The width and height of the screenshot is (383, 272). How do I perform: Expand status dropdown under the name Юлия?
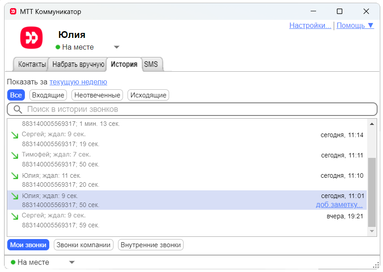[116, 47]
